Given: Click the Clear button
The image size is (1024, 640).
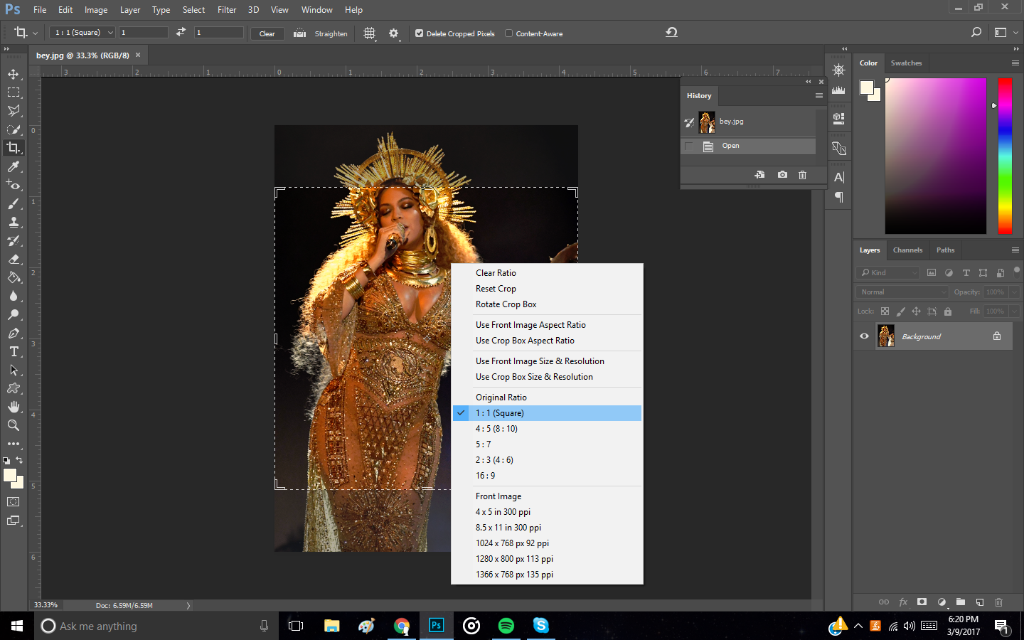Looking at the screenshot, I should click(x=267, y=33).
